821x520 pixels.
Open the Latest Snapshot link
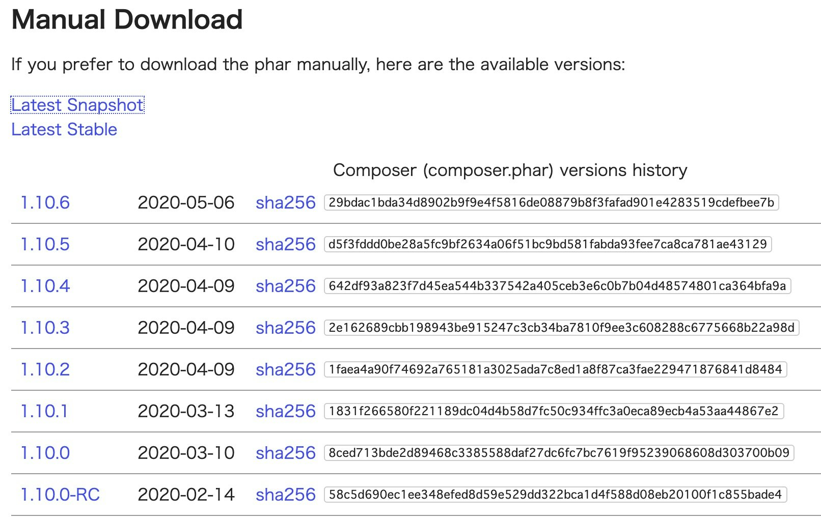click(77, 105)
